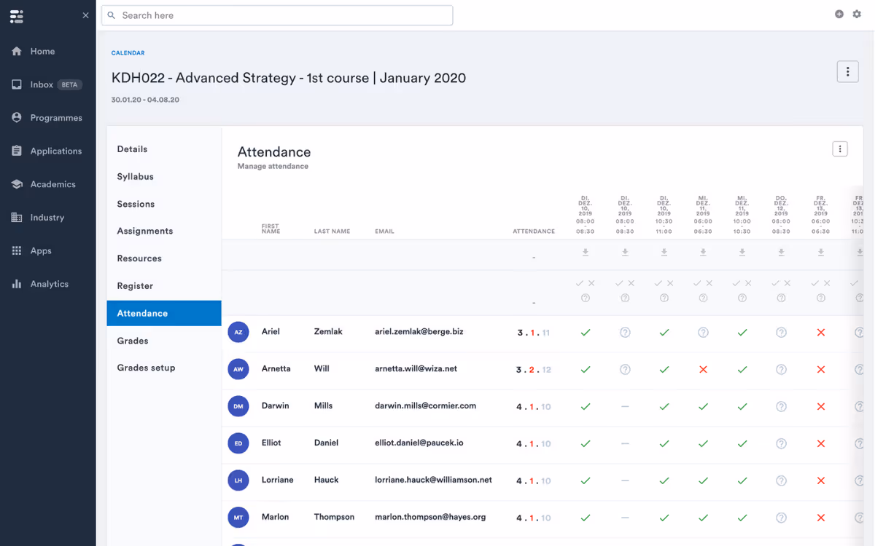Click the Register navigation item

(x=134, y=285)
